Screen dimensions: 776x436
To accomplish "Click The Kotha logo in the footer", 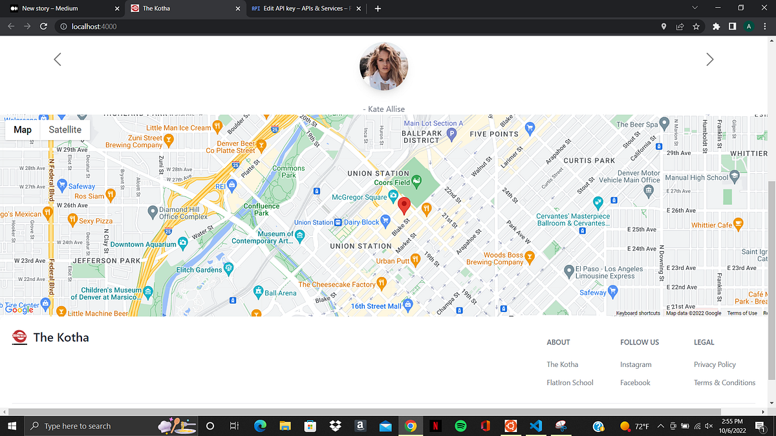I will point(19,337).
